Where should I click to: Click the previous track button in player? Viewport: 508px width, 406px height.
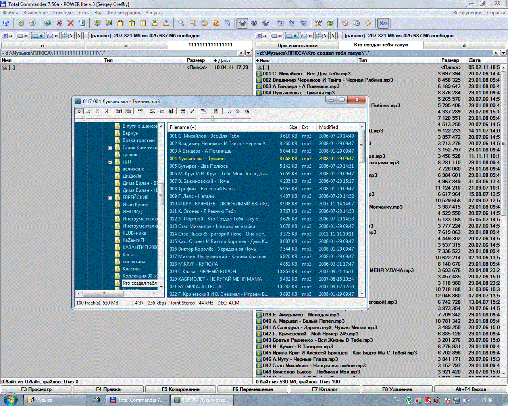coord(98,111)
